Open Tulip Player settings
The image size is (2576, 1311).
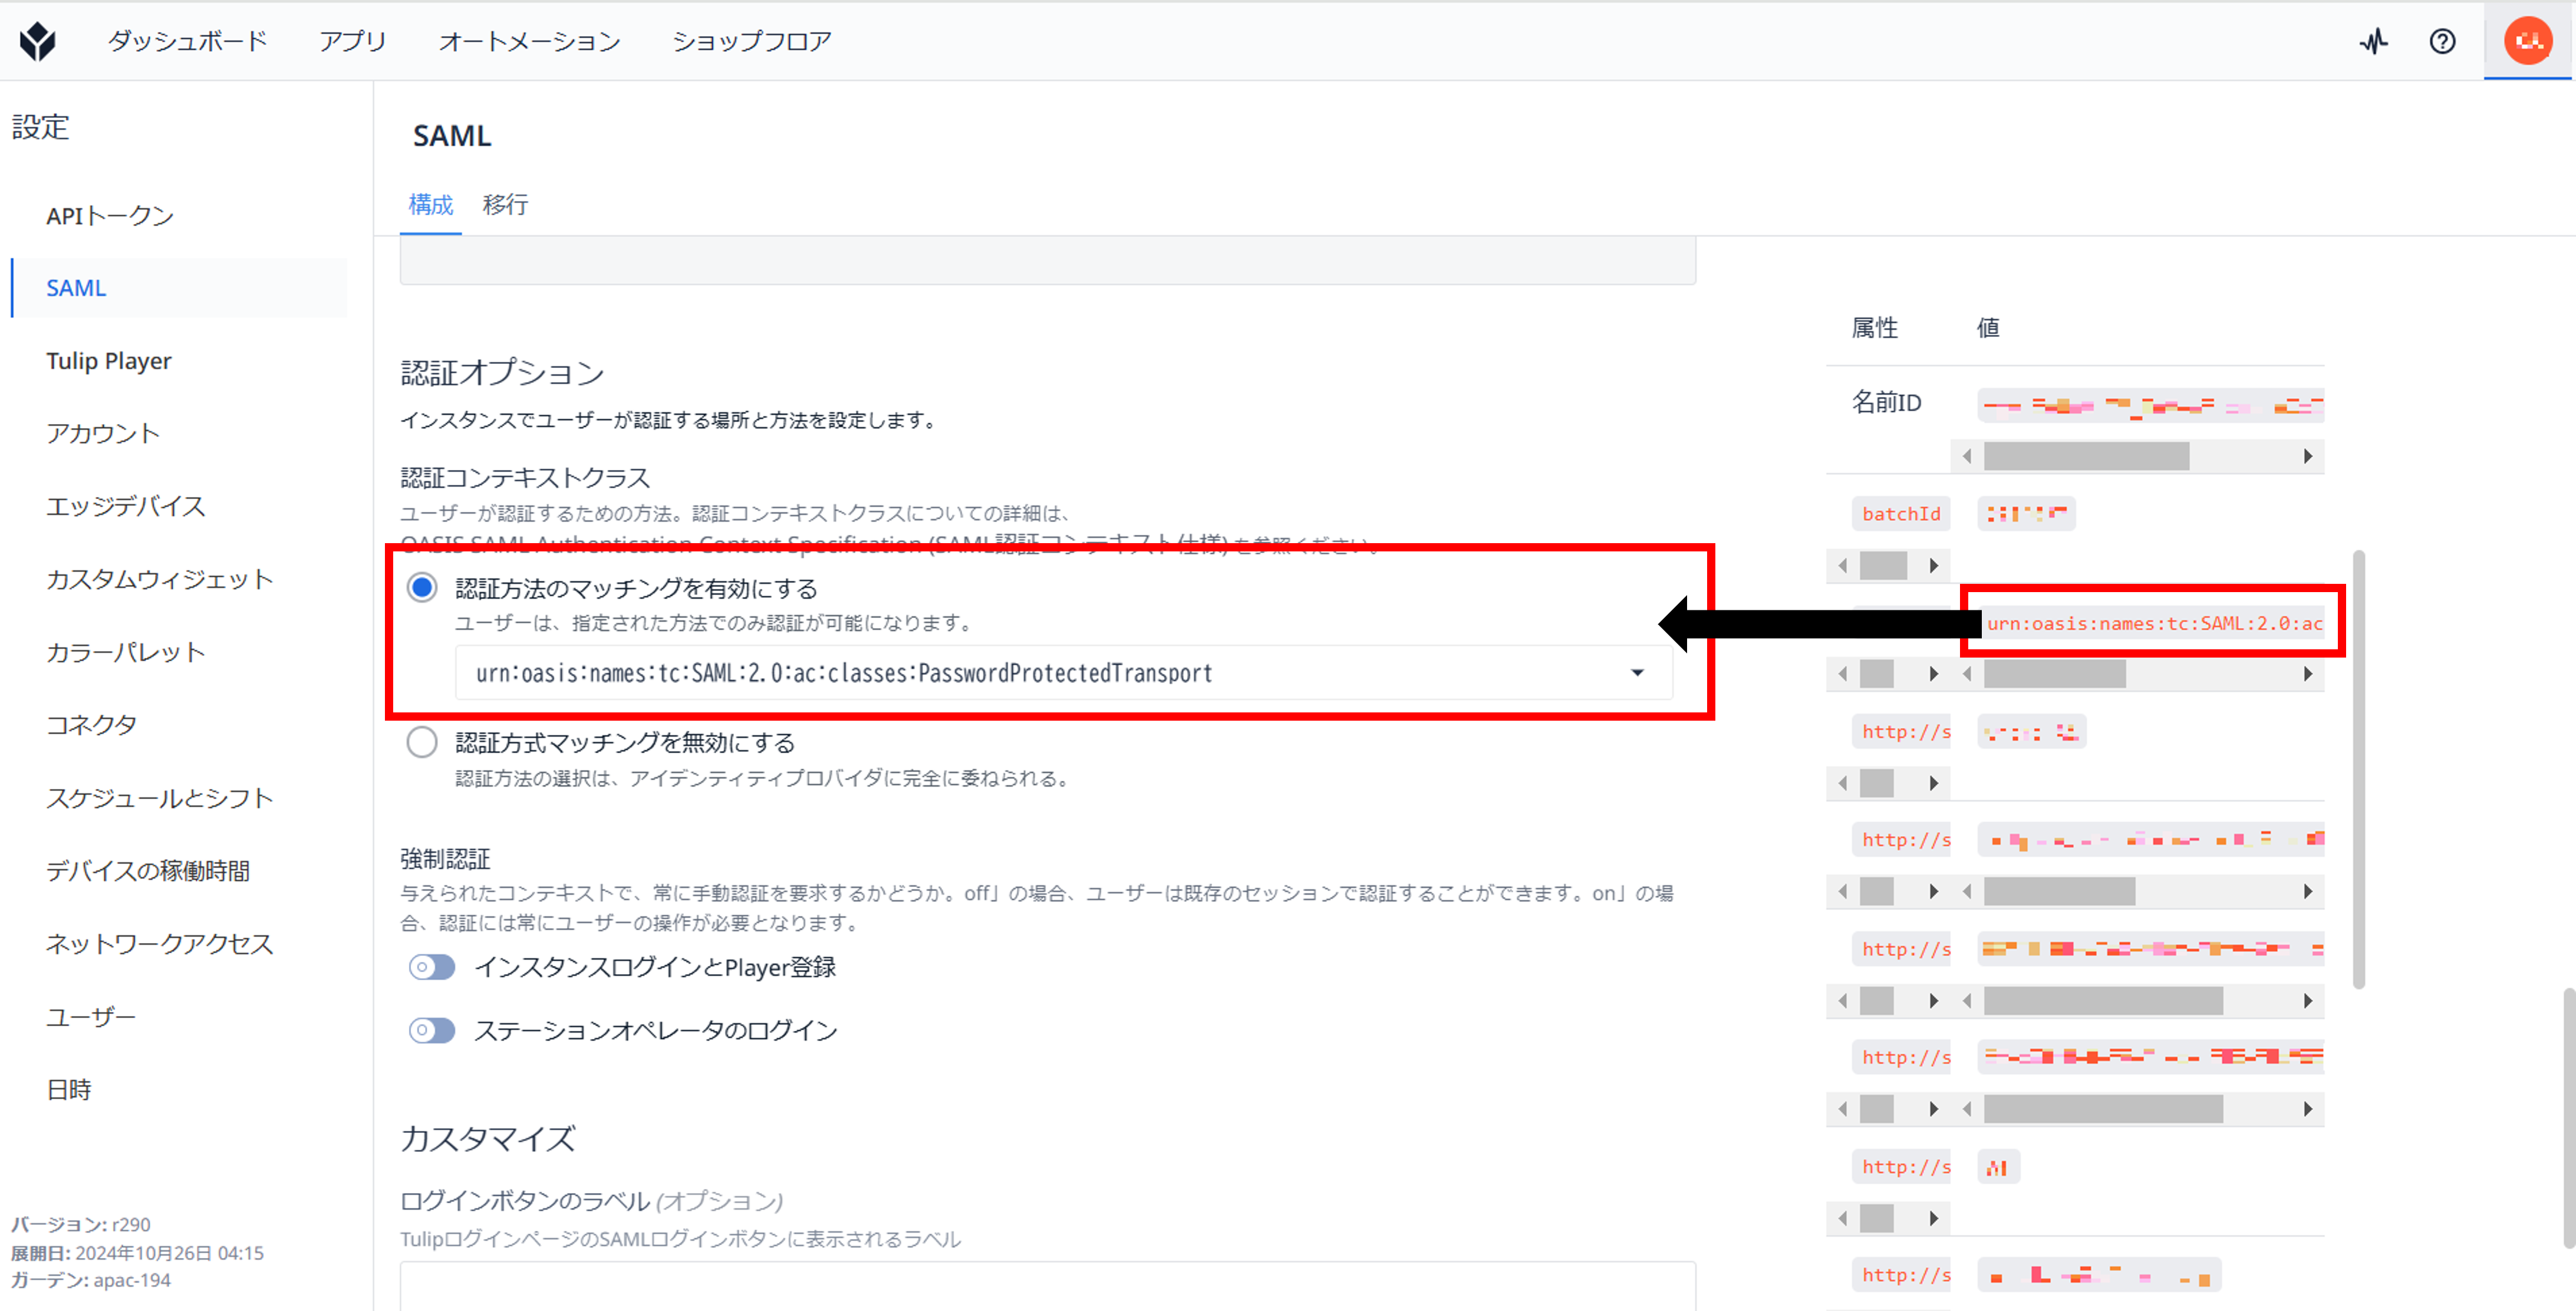pyautogui.click(x=109, y=360)
